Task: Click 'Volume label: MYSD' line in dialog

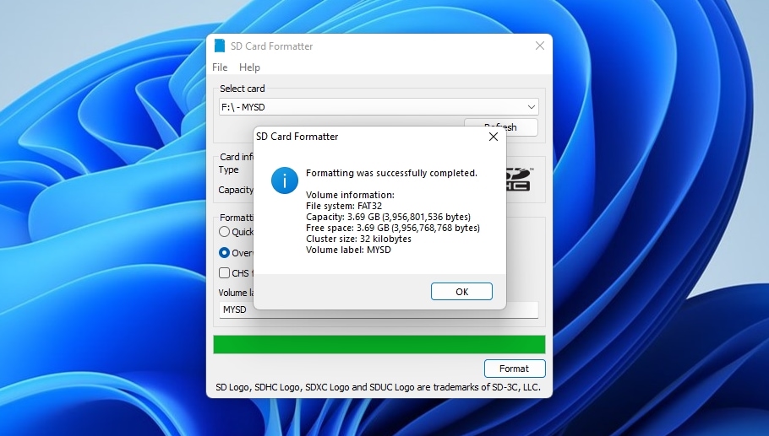Action: 348,250
